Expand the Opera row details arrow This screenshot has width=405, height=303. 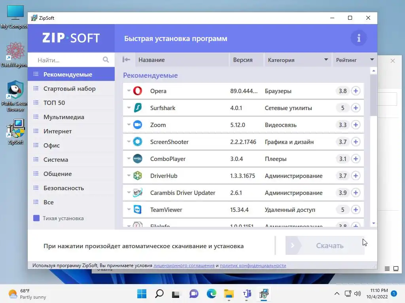(x=129, y=91)
